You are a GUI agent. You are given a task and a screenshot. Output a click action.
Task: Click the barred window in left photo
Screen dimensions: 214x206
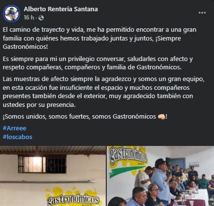coord(42,164)
